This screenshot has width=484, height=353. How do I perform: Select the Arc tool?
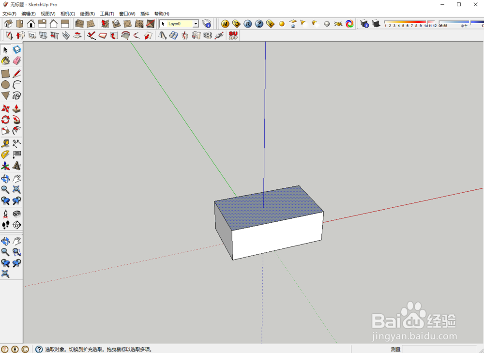pos(16,85)
